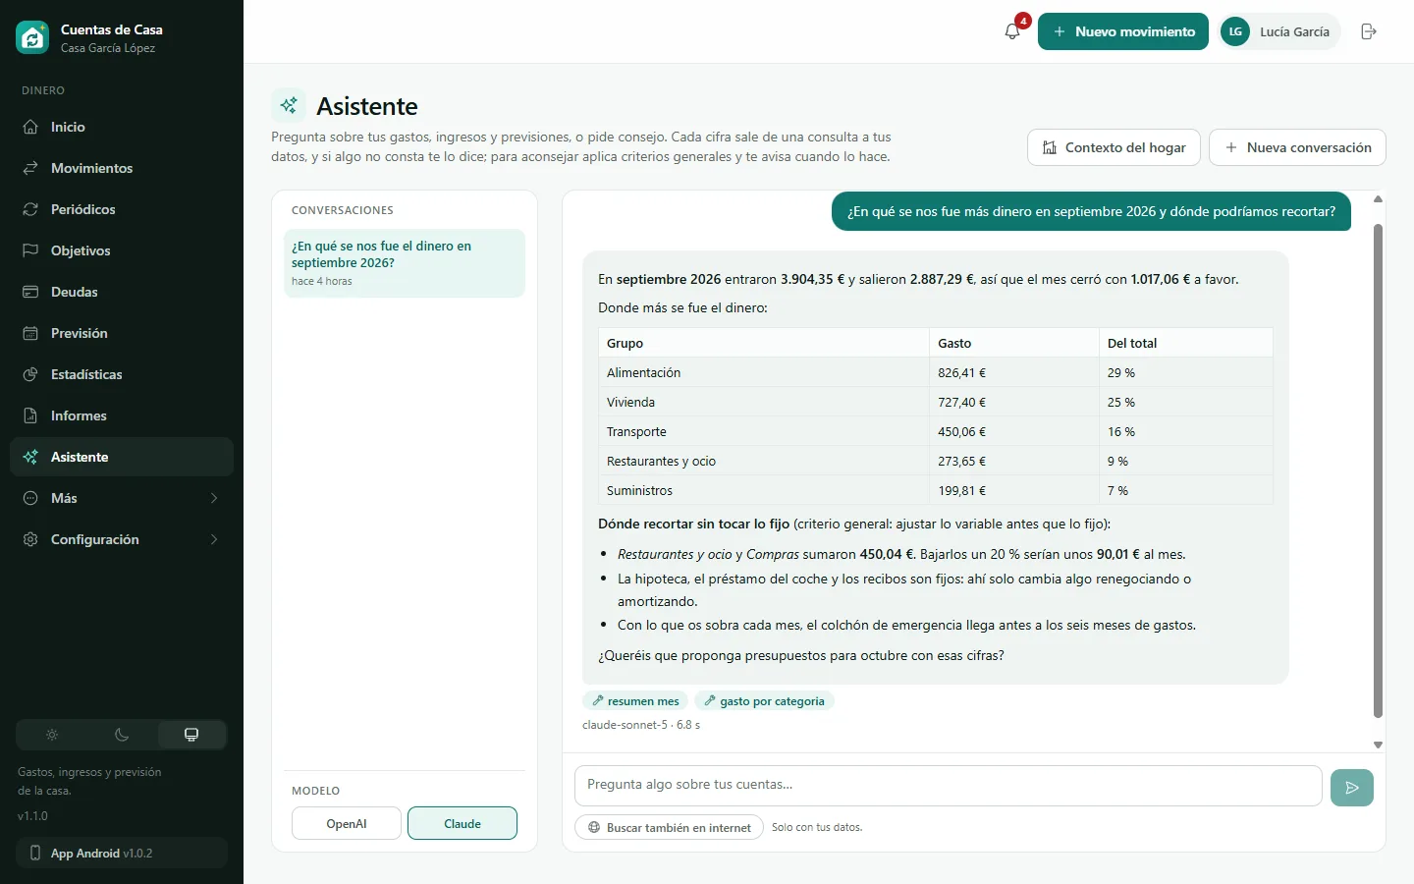
Task: Switch model to OpenAI
Action: pyautogui.click(x=347, y=823)
